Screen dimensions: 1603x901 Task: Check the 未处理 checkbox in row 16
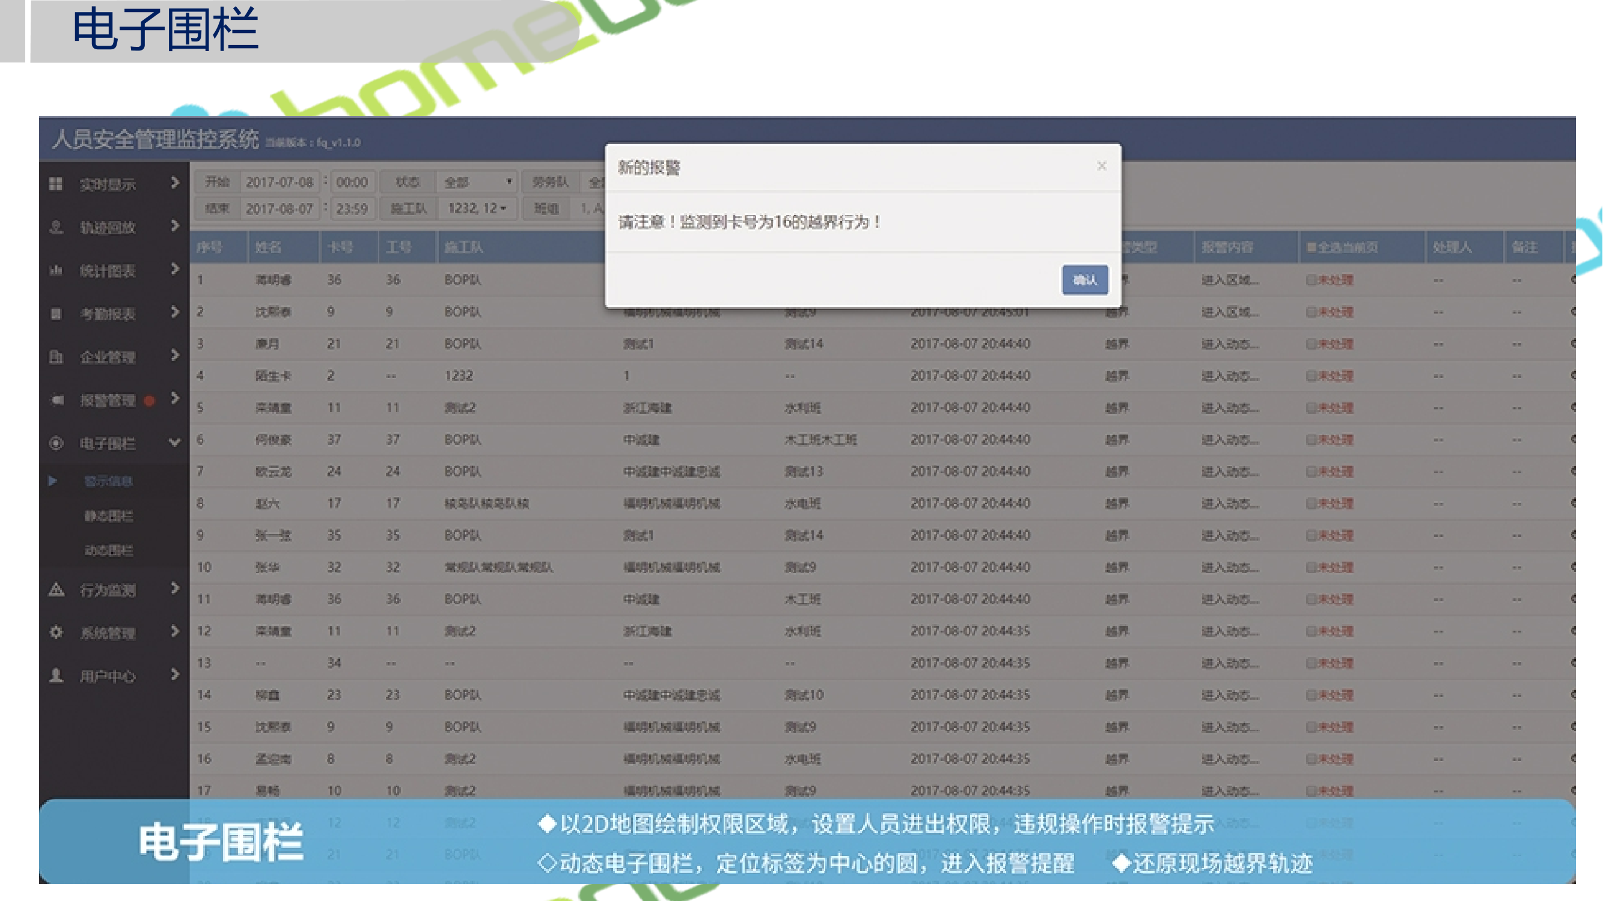click(x=1311, y=759)
